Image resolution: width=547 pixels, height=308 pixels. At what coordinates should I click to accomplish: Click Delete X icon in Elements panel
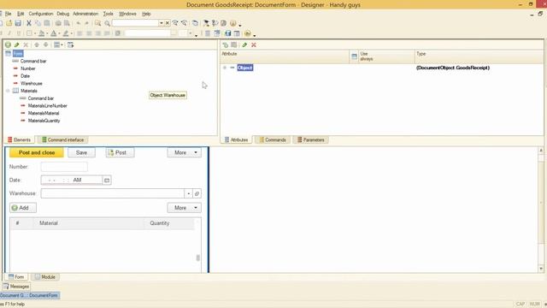point(26,44)
